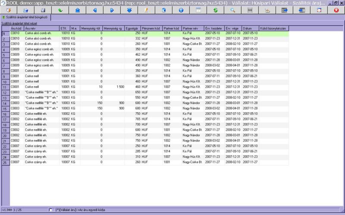
Task: Click the green refresh arrows icon
Action: tap(215, 9)
